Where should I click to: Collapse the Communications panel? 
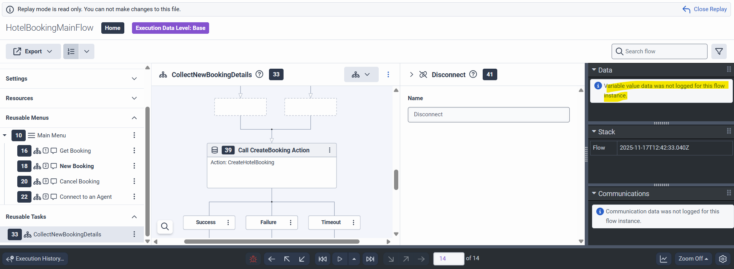click(594, 193)
